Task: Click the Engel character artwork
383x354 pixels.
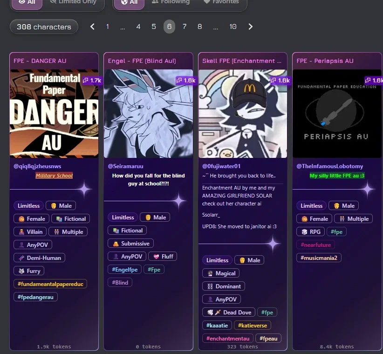Action: pos(148,114)
